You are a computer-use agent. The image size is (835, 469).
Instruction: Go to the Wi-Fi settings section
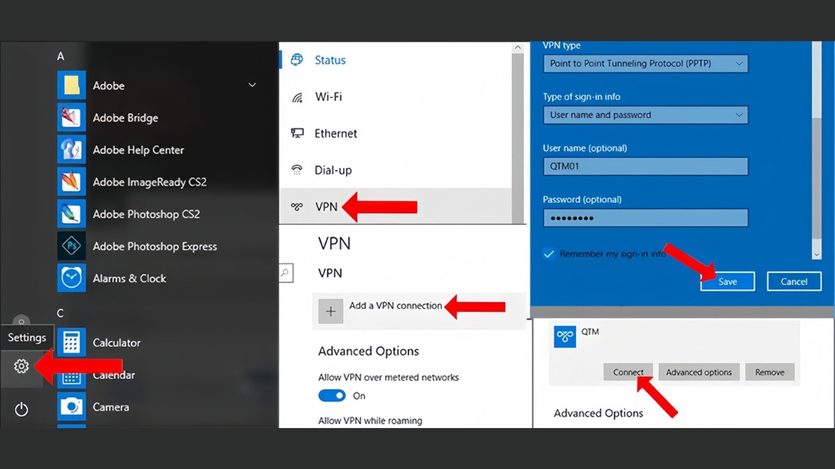click(328, 97)
